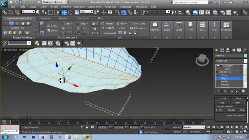Open the Material Editor icon
Image resolution: width=249 pixels, height=140 pixels.
click(215, 12)
